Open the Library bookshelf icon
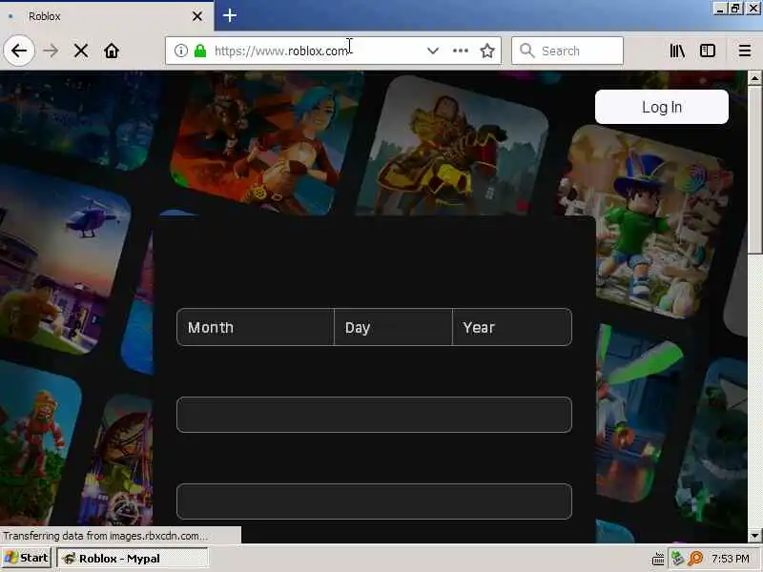Screen dimensions: 763x572 677,51
